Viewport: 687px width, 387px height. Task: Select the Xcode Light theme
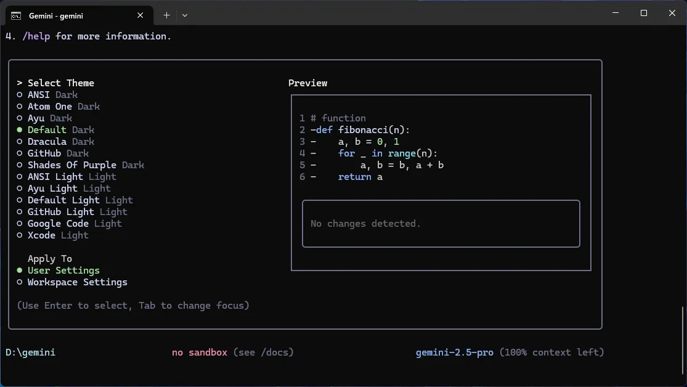(52, 235)
